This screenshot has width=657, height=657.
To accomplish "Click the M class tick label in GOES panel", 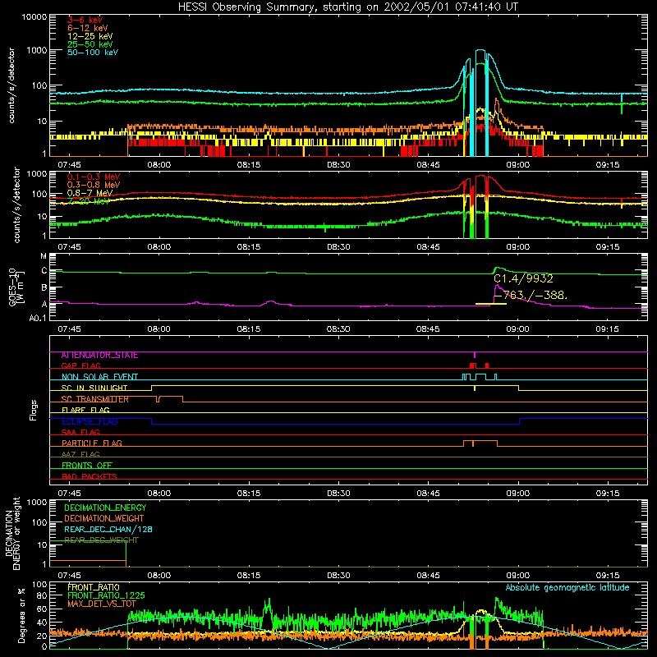I will click(44, 256).
